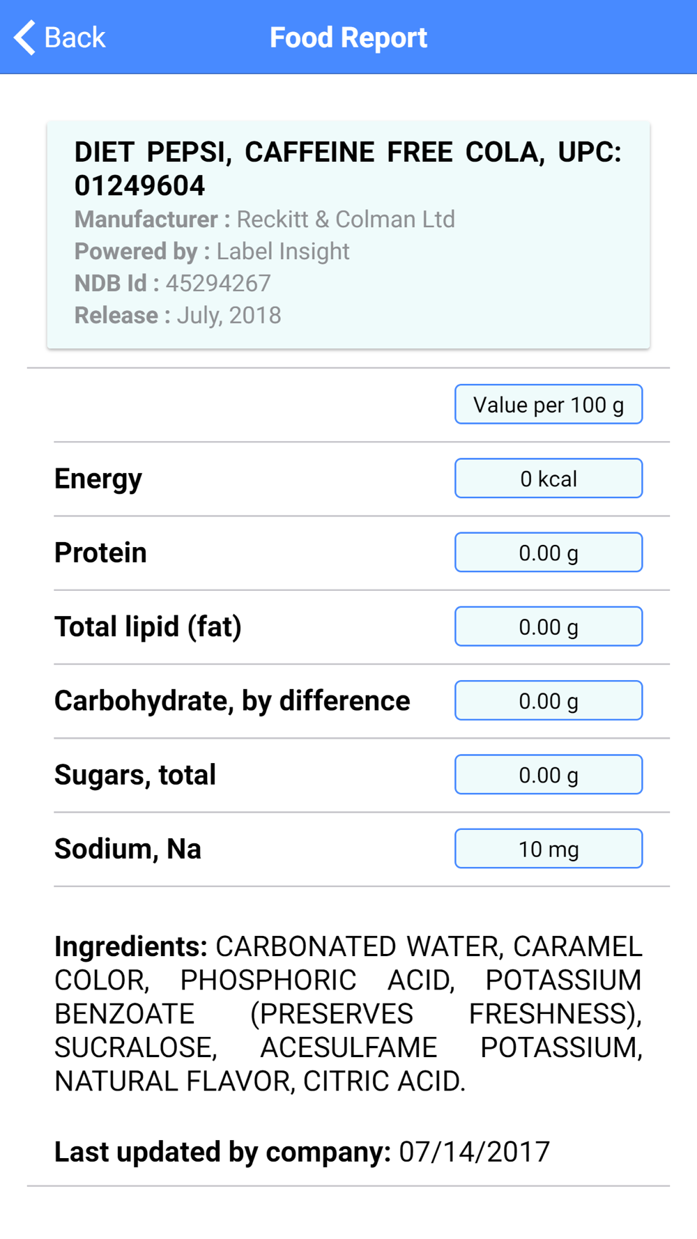The image size is (697, 1239).
Task: Select the Energy row label
Action: pyautogui.click(x=98, y=479)
